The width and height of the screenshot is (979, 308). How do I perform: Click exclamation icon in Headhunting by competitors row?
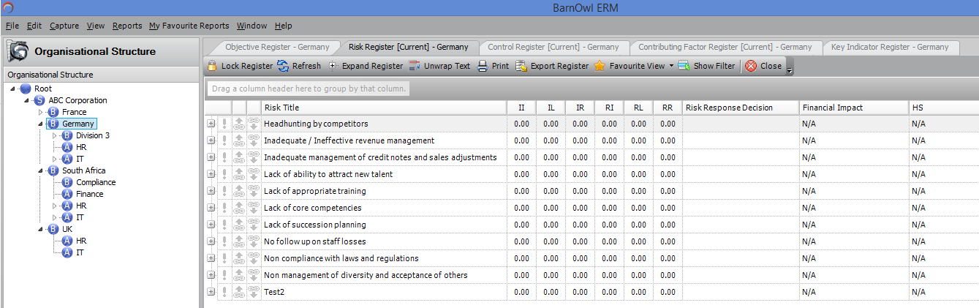tap(225, 124)
